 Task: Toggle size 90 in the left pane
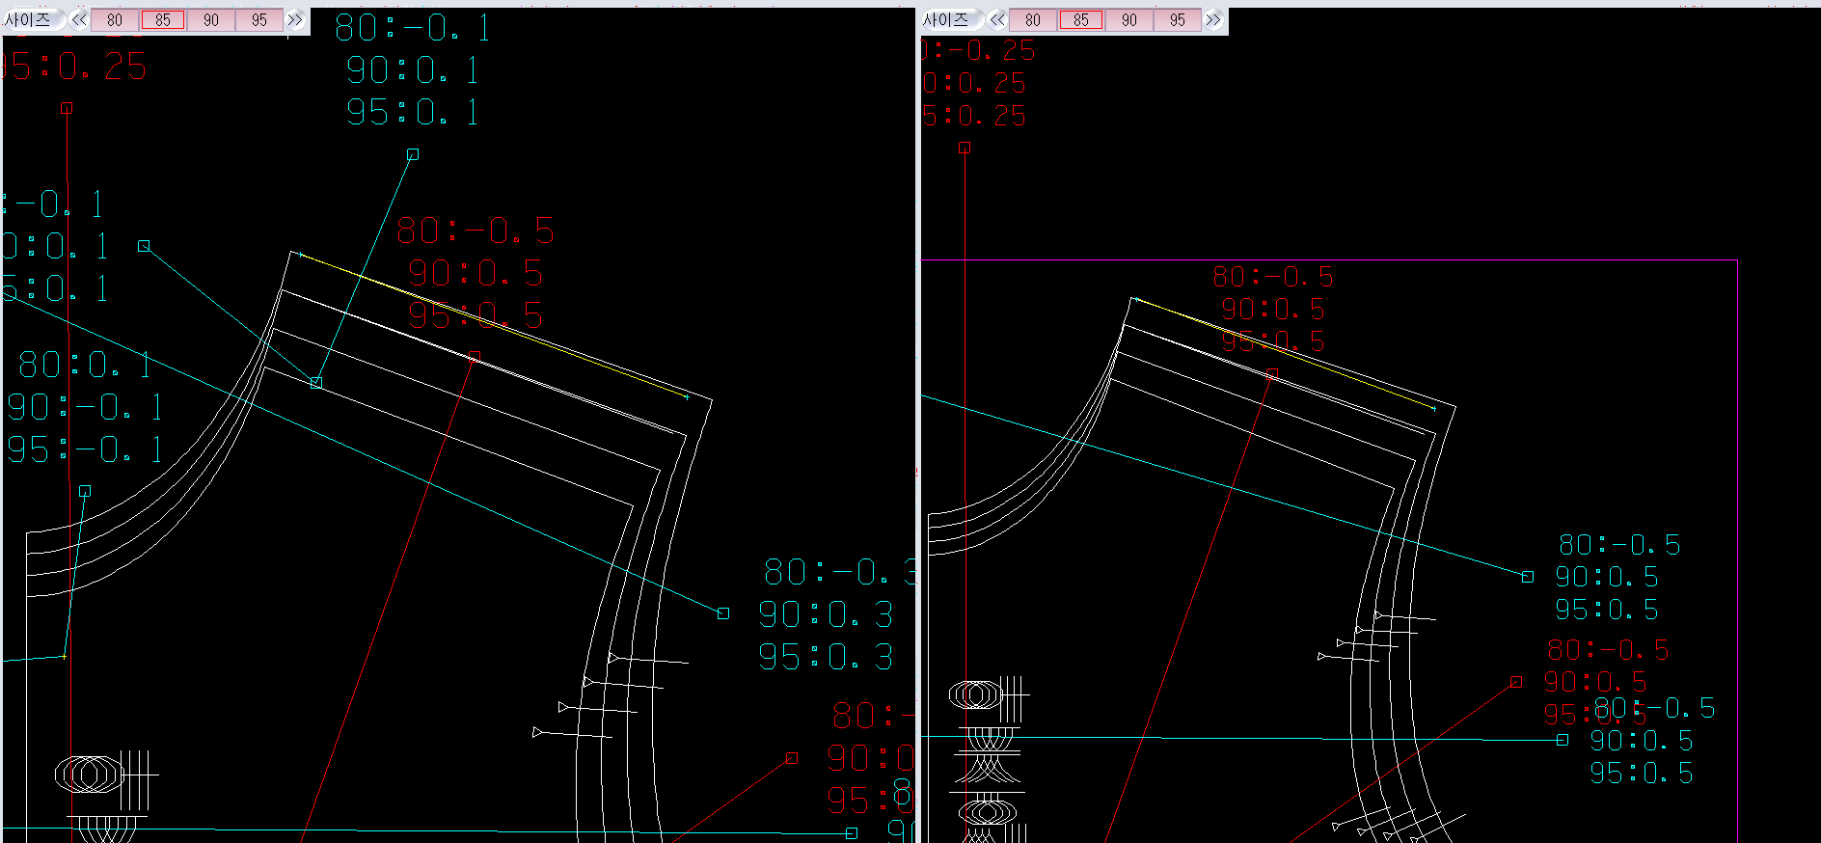(211, 20)
